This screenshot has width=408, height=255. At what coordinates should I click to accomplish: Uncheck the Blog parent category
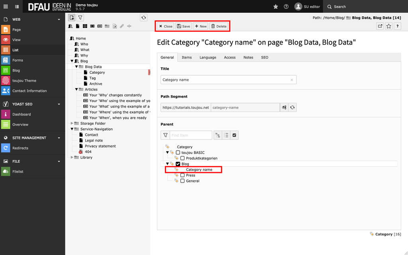click(x=178, y=164)
